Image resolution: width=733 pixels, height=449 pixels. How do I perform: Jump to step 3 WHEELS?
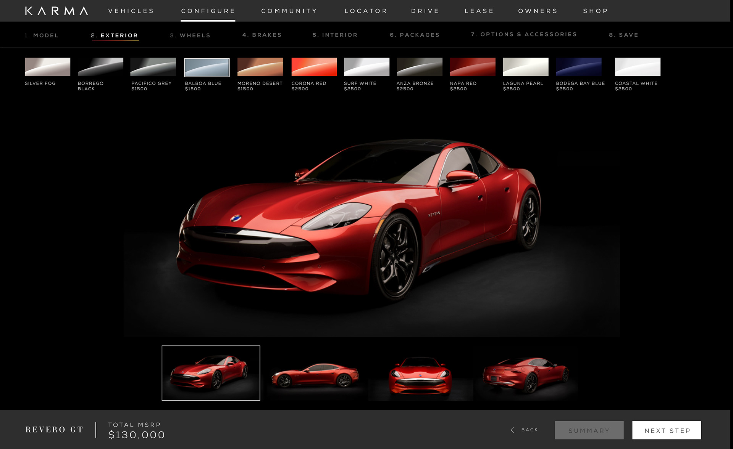190,35
